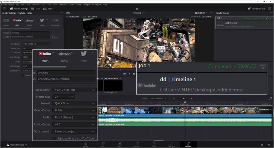Switch to the Fairlight page
The height and width of the screenshot is (148, 274).
(x=171, y=145)
